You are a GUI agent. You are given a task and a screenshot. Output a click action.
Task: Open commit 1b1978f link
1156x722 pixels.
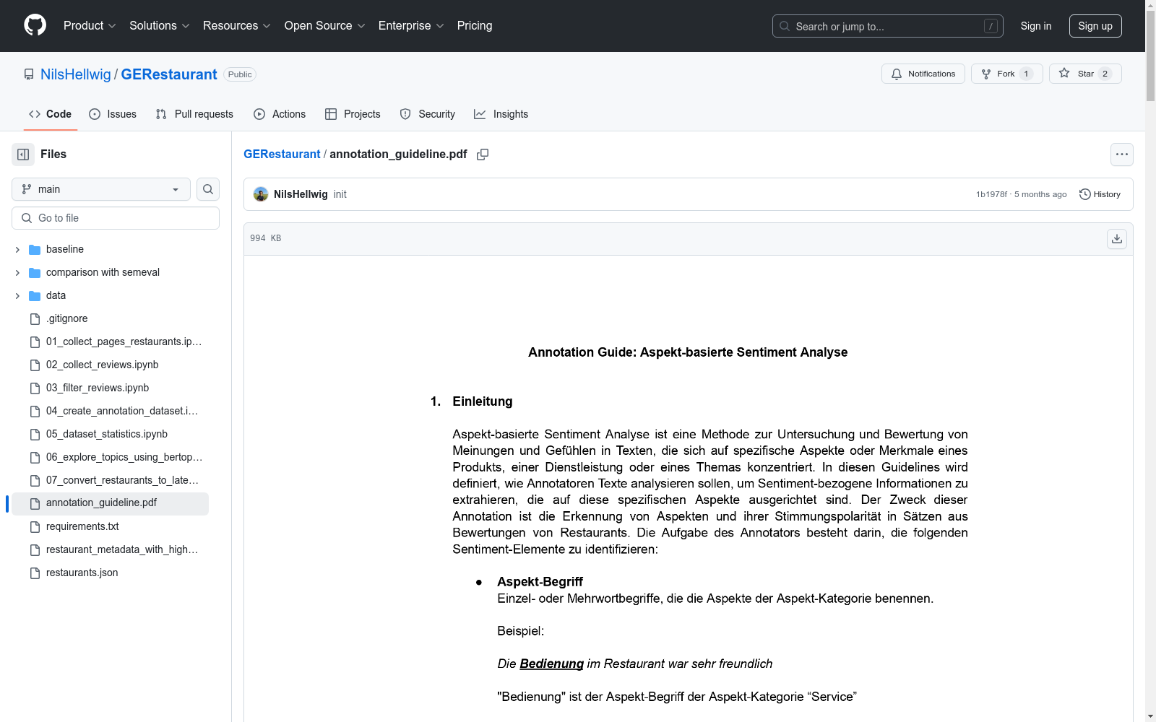[991, 194]
